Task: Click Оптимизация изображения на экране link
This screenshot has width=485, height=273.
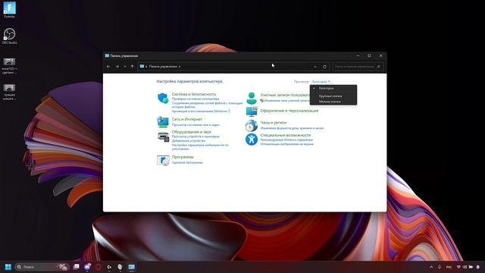Action: 286,144
